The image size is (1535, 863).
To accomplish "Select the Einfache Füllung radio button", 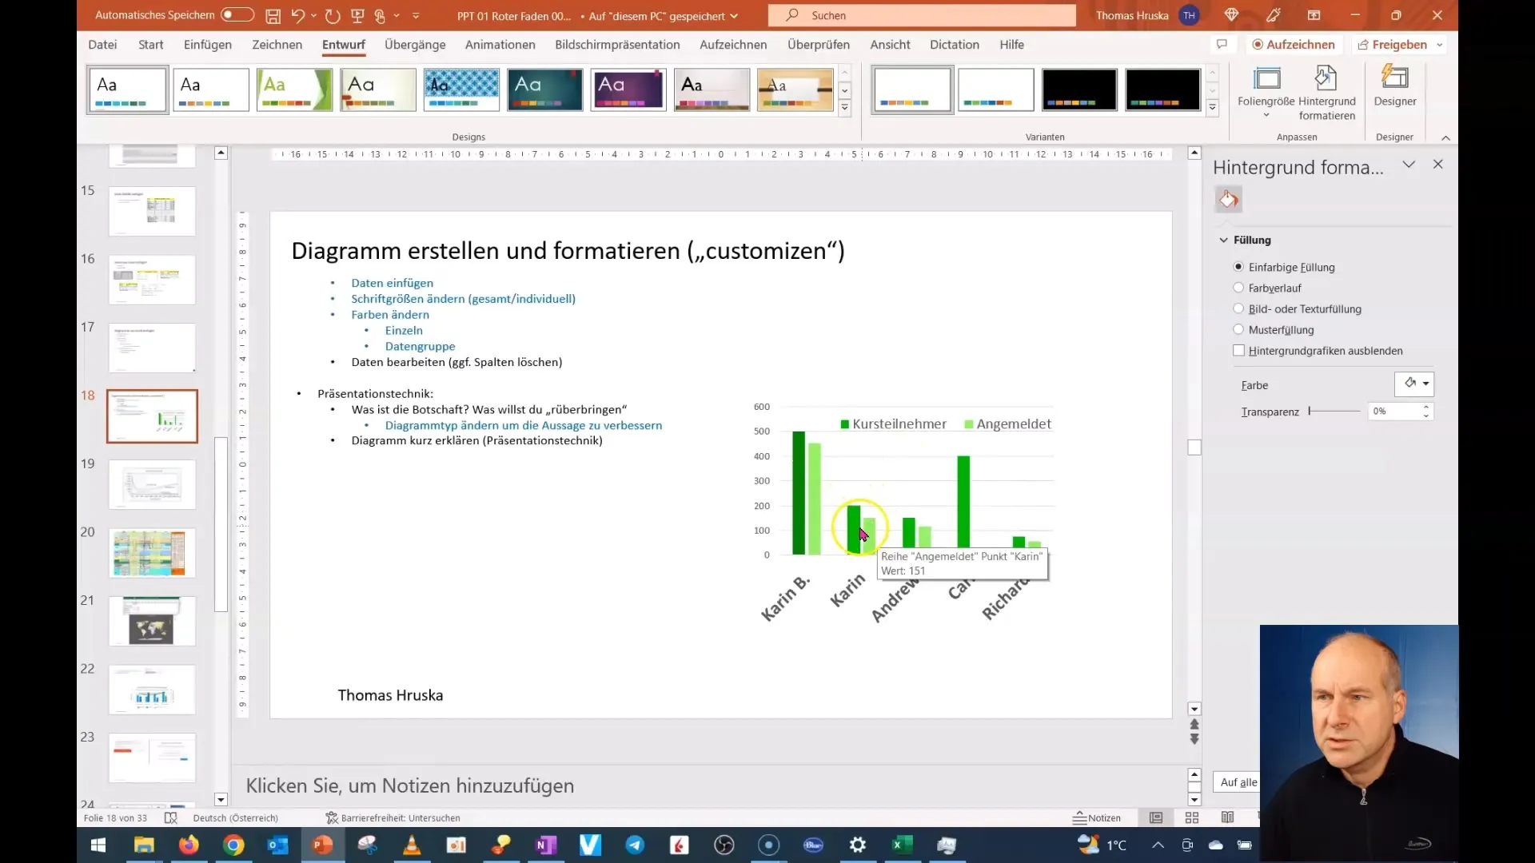I will click(x=1238, y=267).
